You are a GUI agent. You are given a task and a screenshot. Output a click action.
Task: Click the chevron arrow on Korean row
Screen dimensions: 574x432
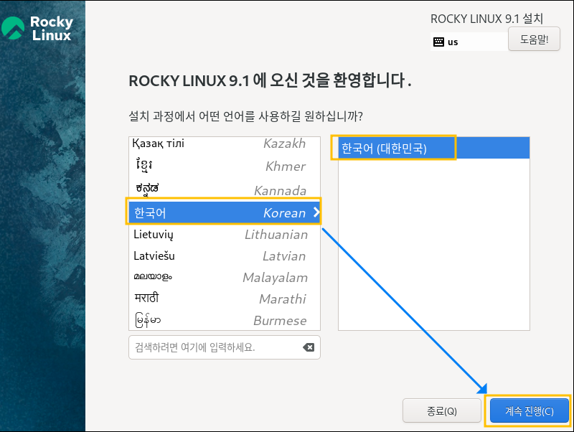coord(316,212)
